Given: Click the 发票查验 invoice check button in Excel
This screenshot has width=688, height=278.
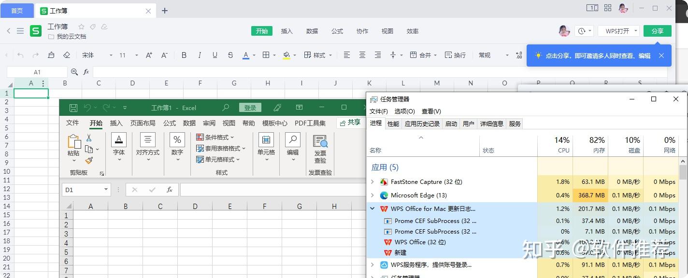Looking at the screenshot, I should [x=320, y=149].
